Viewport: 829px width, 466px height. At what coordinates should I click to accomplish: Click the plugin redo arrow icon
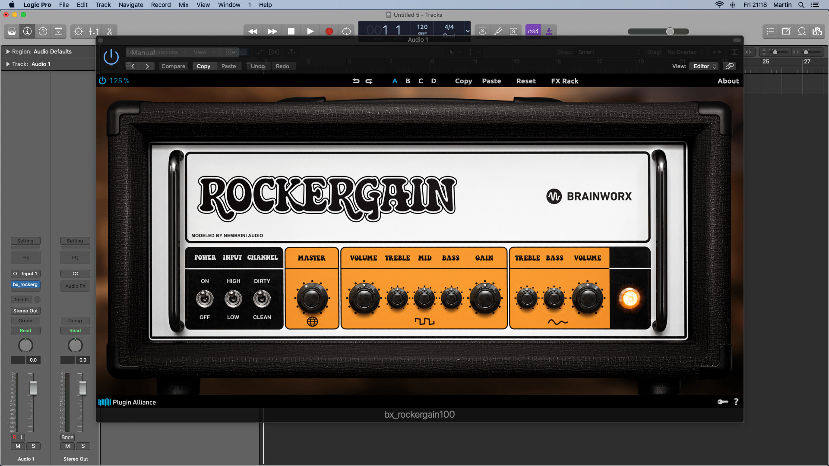click(369, 81)
